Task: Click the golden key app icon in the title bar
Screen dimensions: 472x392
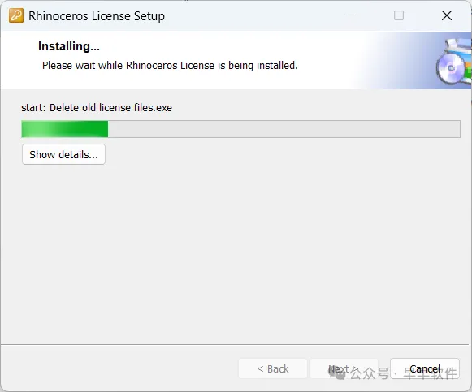Action: tap(16, 15)
